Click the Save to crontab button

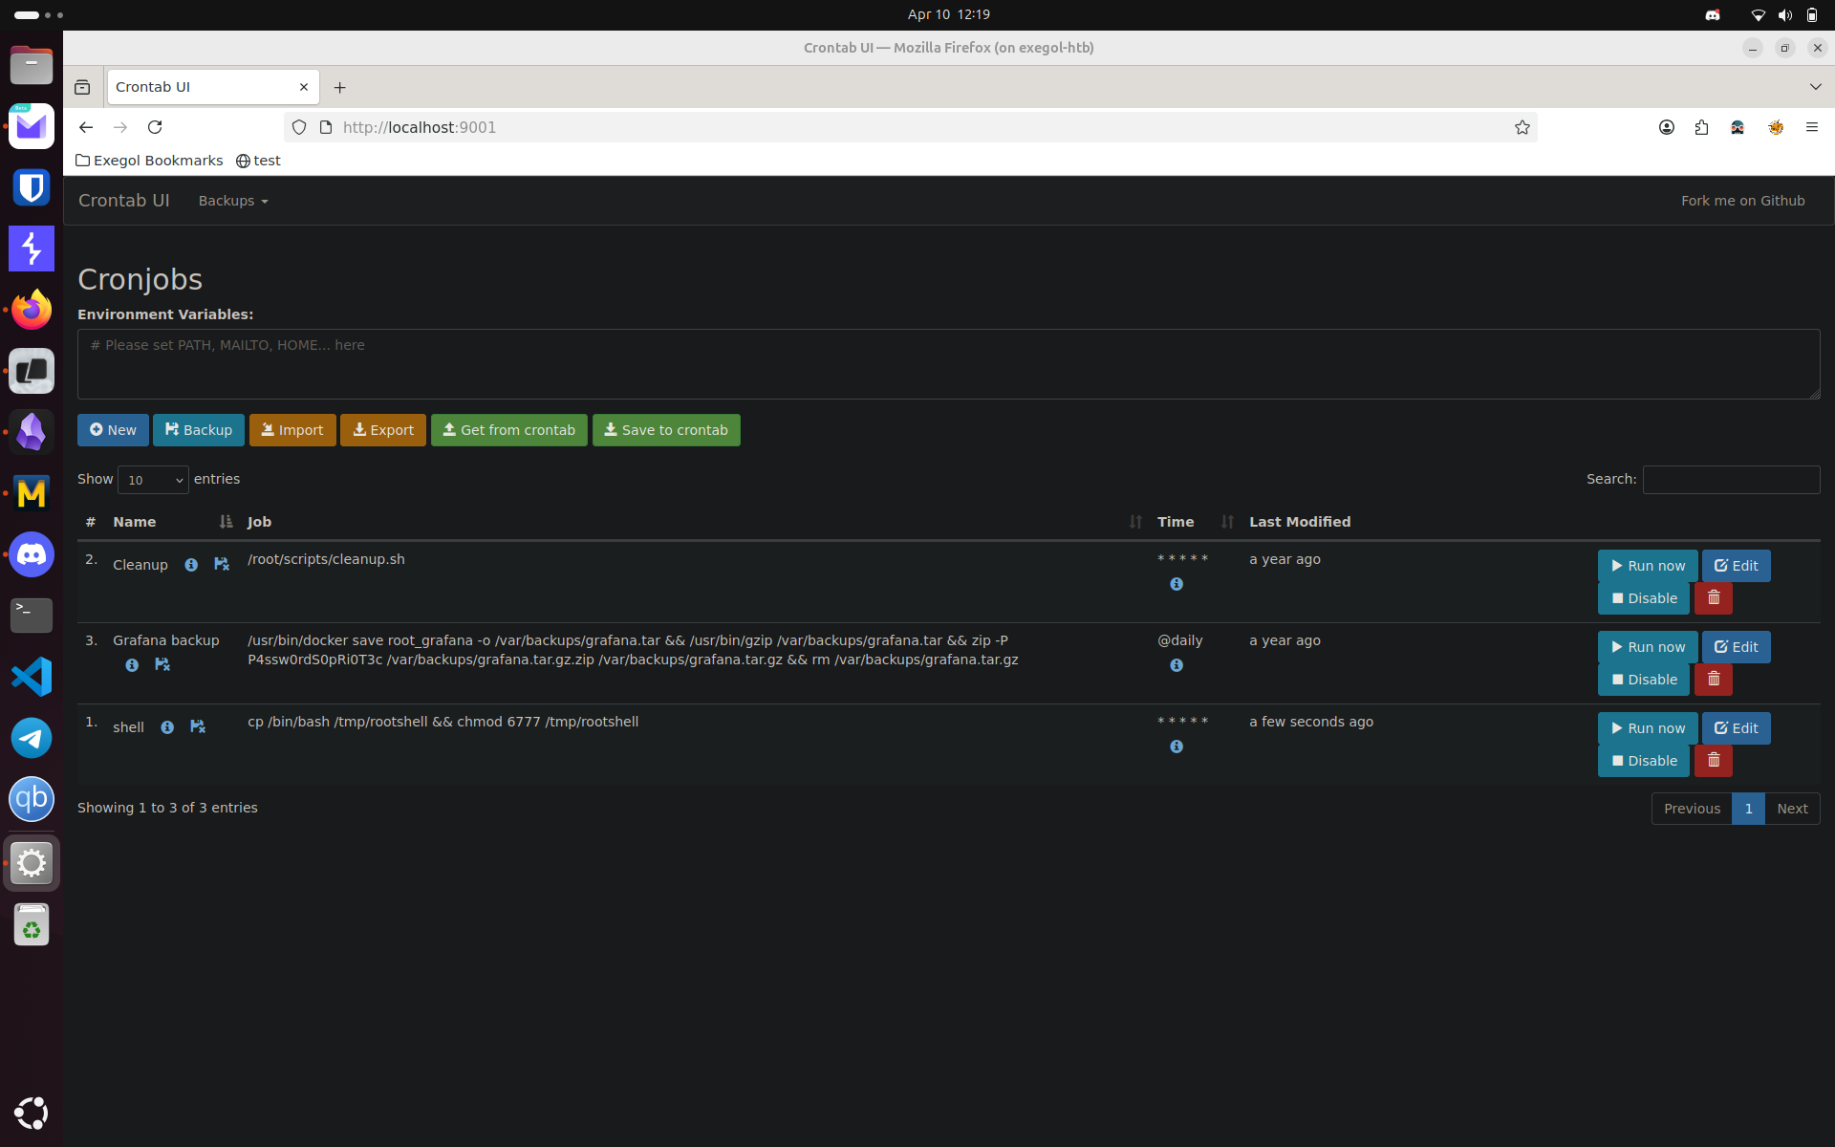666,430
